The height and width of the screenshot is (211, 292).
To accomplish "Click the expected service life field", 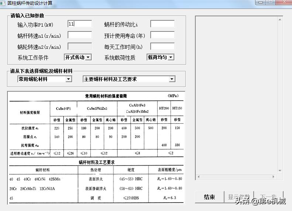I will click(x=162, y=35).
